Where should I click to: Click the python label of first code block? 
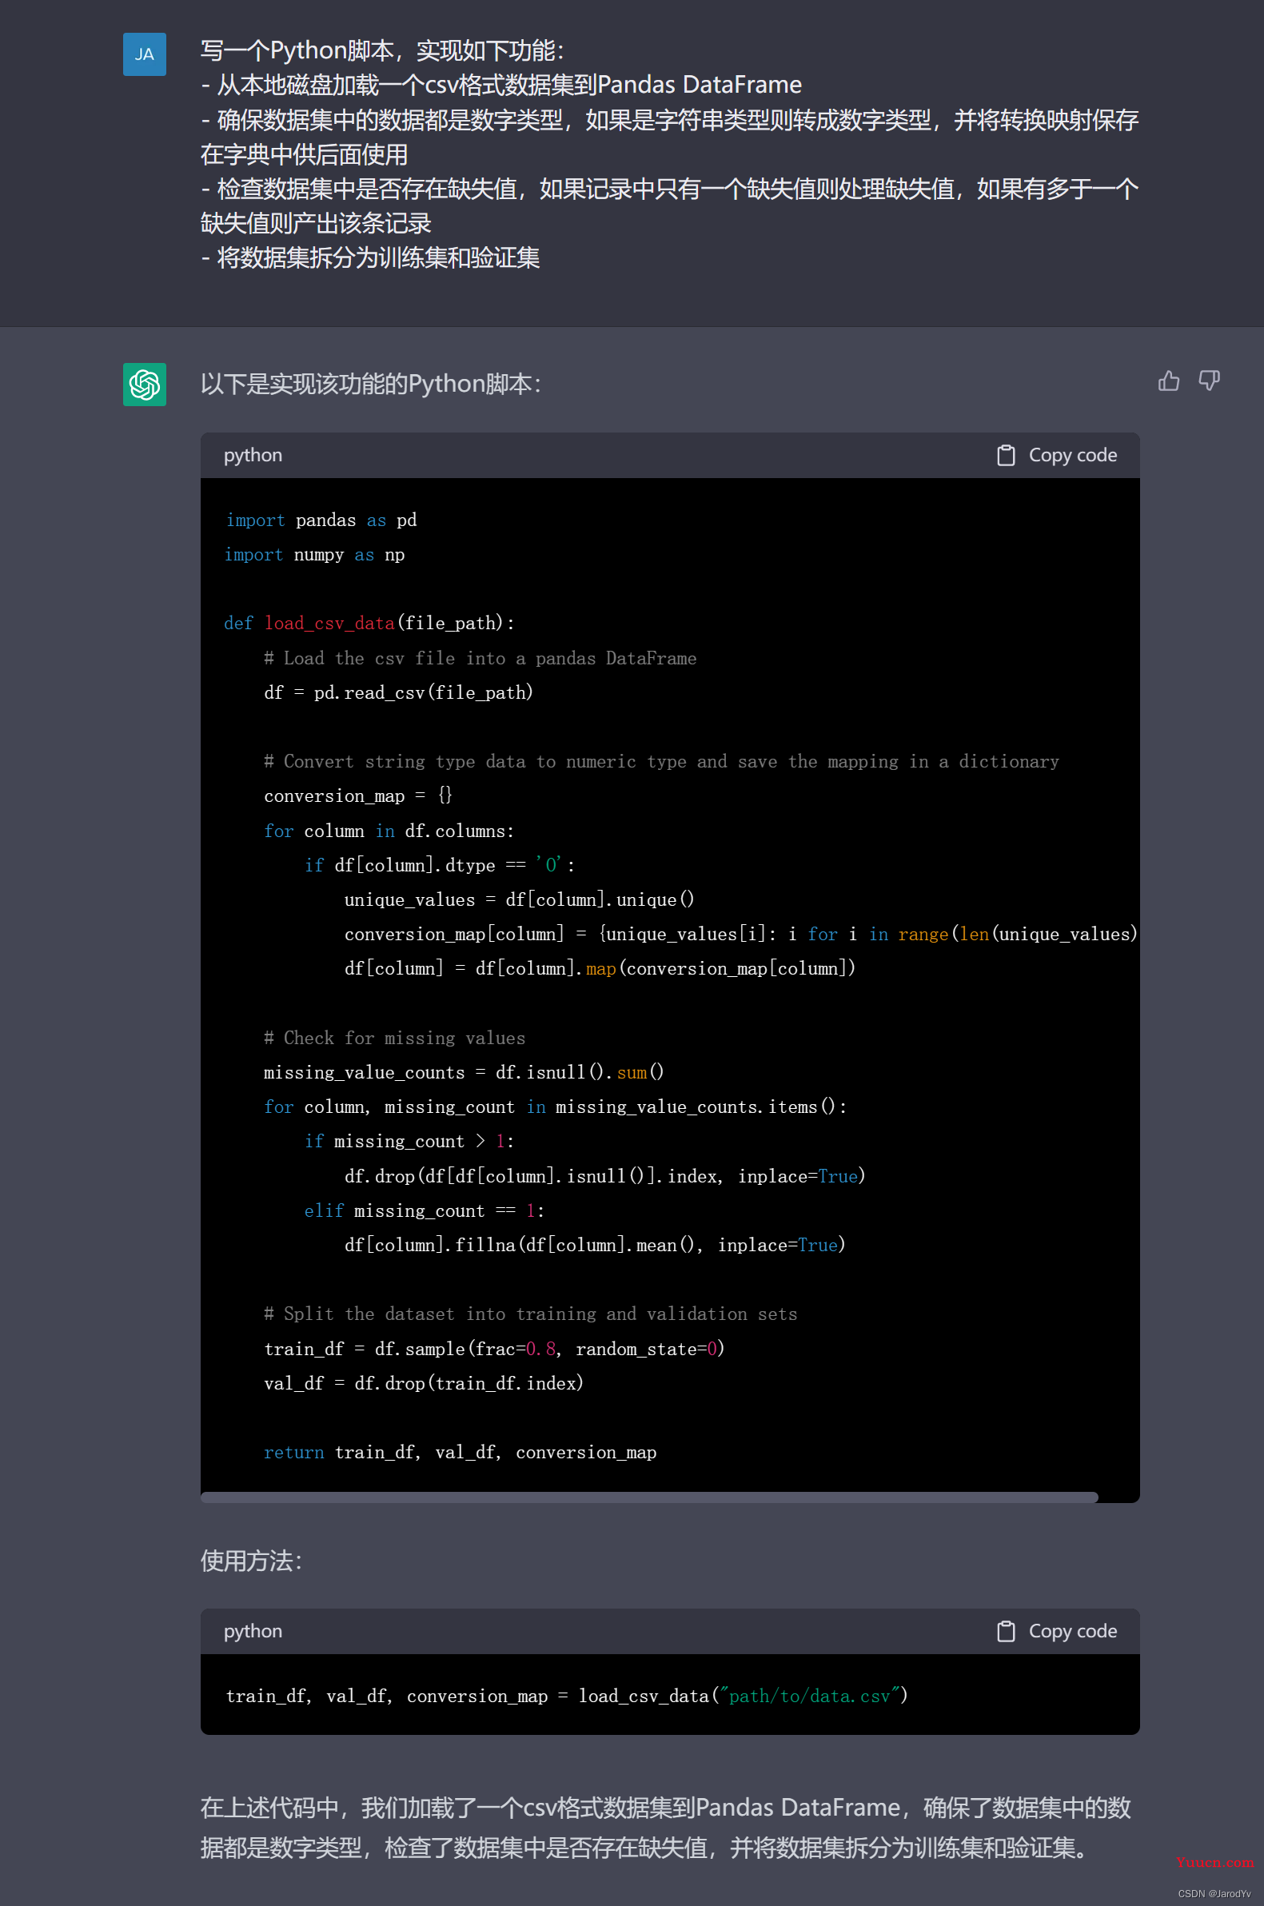click(253, 456)
